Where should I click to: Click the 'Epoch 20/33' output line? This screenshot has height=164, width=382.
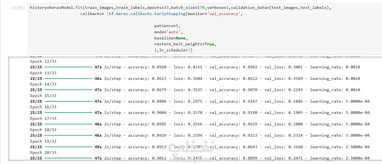pos(43,152)
